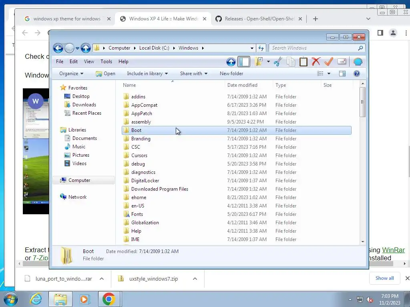The height and width of the screenshot is (307, 410).
Task: Click the Back arrow in Explorer
Action: coord(58,48)
